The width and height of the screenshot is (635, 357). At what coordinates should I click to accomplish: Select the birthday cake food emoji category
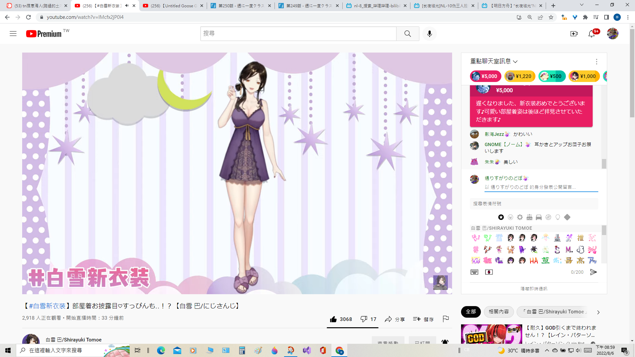click(x=529, y=217)
